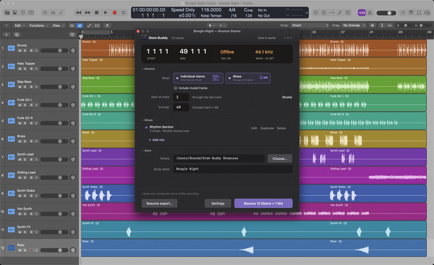Screen dimensions: 434x265
Task: Edit the Rhythm Section mix
Action: point(254,128)
